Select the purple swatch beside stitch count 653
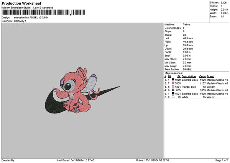The width and height of the screenshot is (230, 163). tap(173, 90)
